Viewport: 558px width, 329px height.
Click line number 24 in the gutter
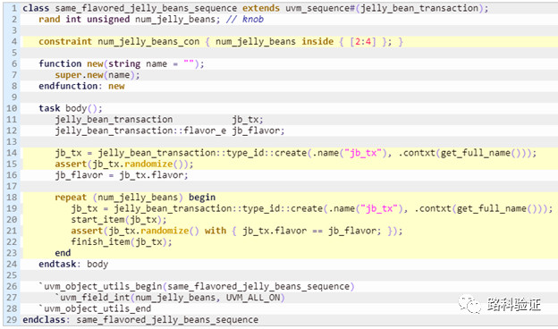click(x=12, y=265)
